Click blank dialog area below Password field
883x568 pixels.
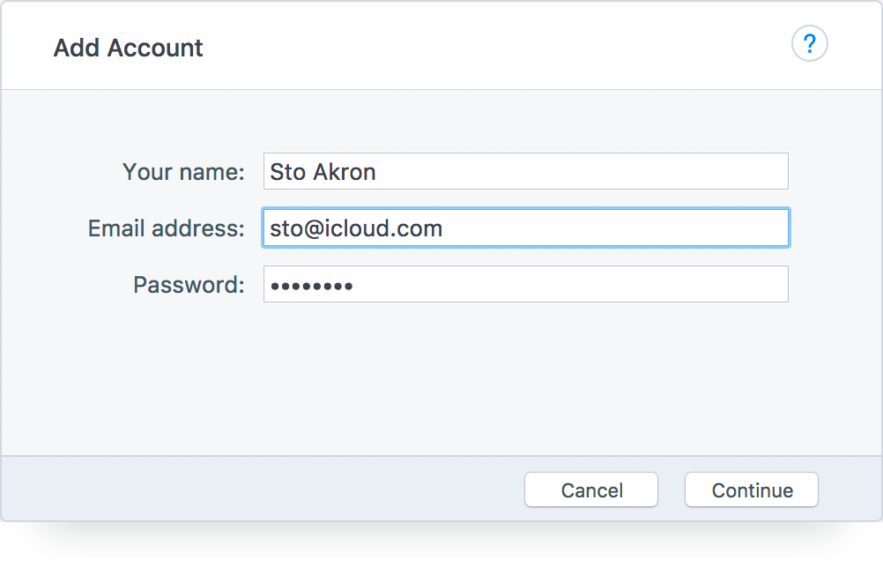(441, 377)
